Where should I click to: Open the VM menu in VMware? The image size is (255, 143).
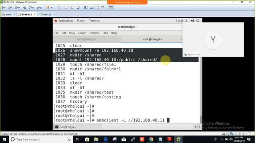(x=25, y=8)
